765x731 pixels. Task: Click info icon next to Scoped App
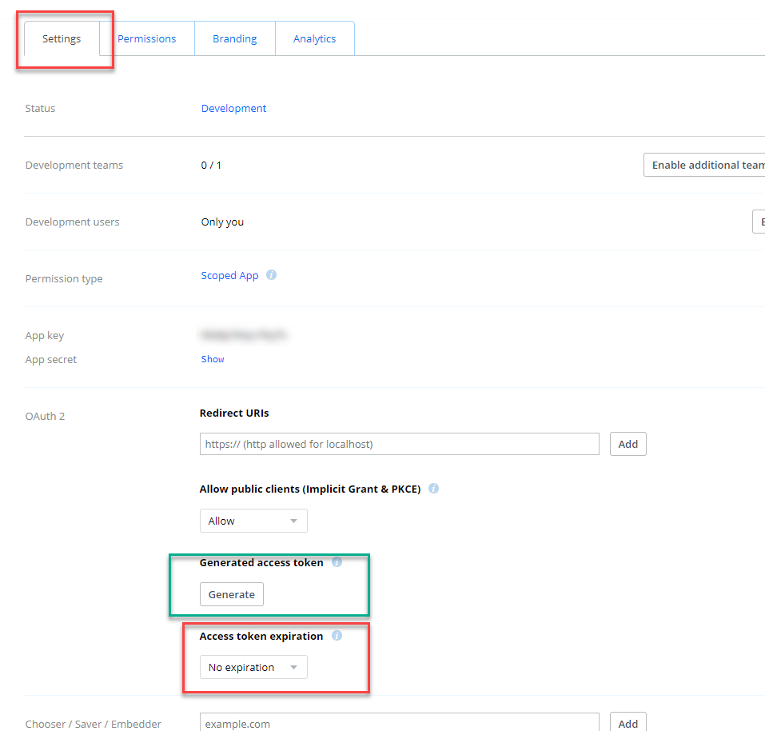pyautogui.click(x=272, y=275)
